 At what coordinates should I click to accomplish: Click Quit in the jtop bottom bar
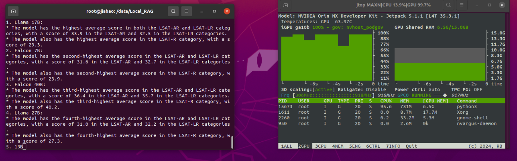pos(411,146)
